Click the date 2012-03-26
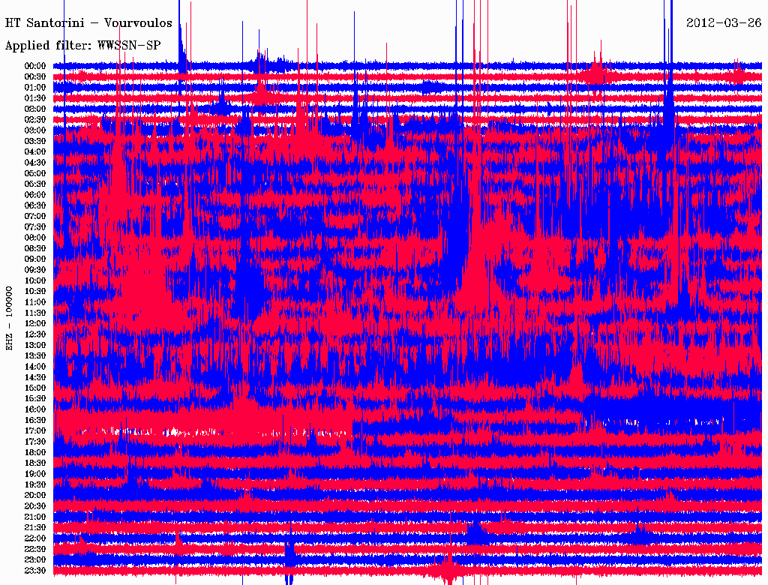 click(724, 22)
